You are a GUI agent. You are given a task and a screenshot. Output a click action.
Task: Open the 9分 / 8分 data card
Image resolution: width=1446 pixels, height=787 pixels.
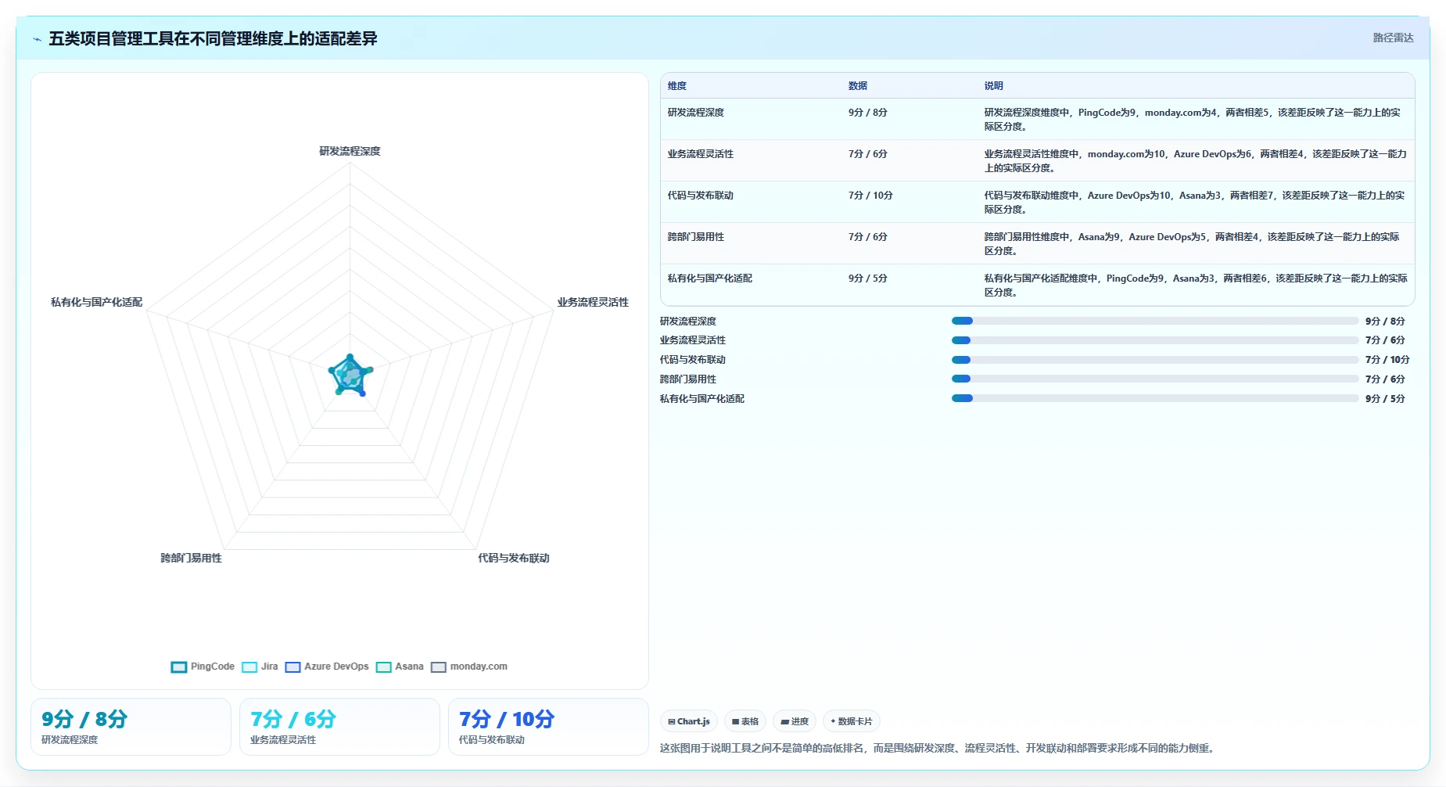[131, 727]
